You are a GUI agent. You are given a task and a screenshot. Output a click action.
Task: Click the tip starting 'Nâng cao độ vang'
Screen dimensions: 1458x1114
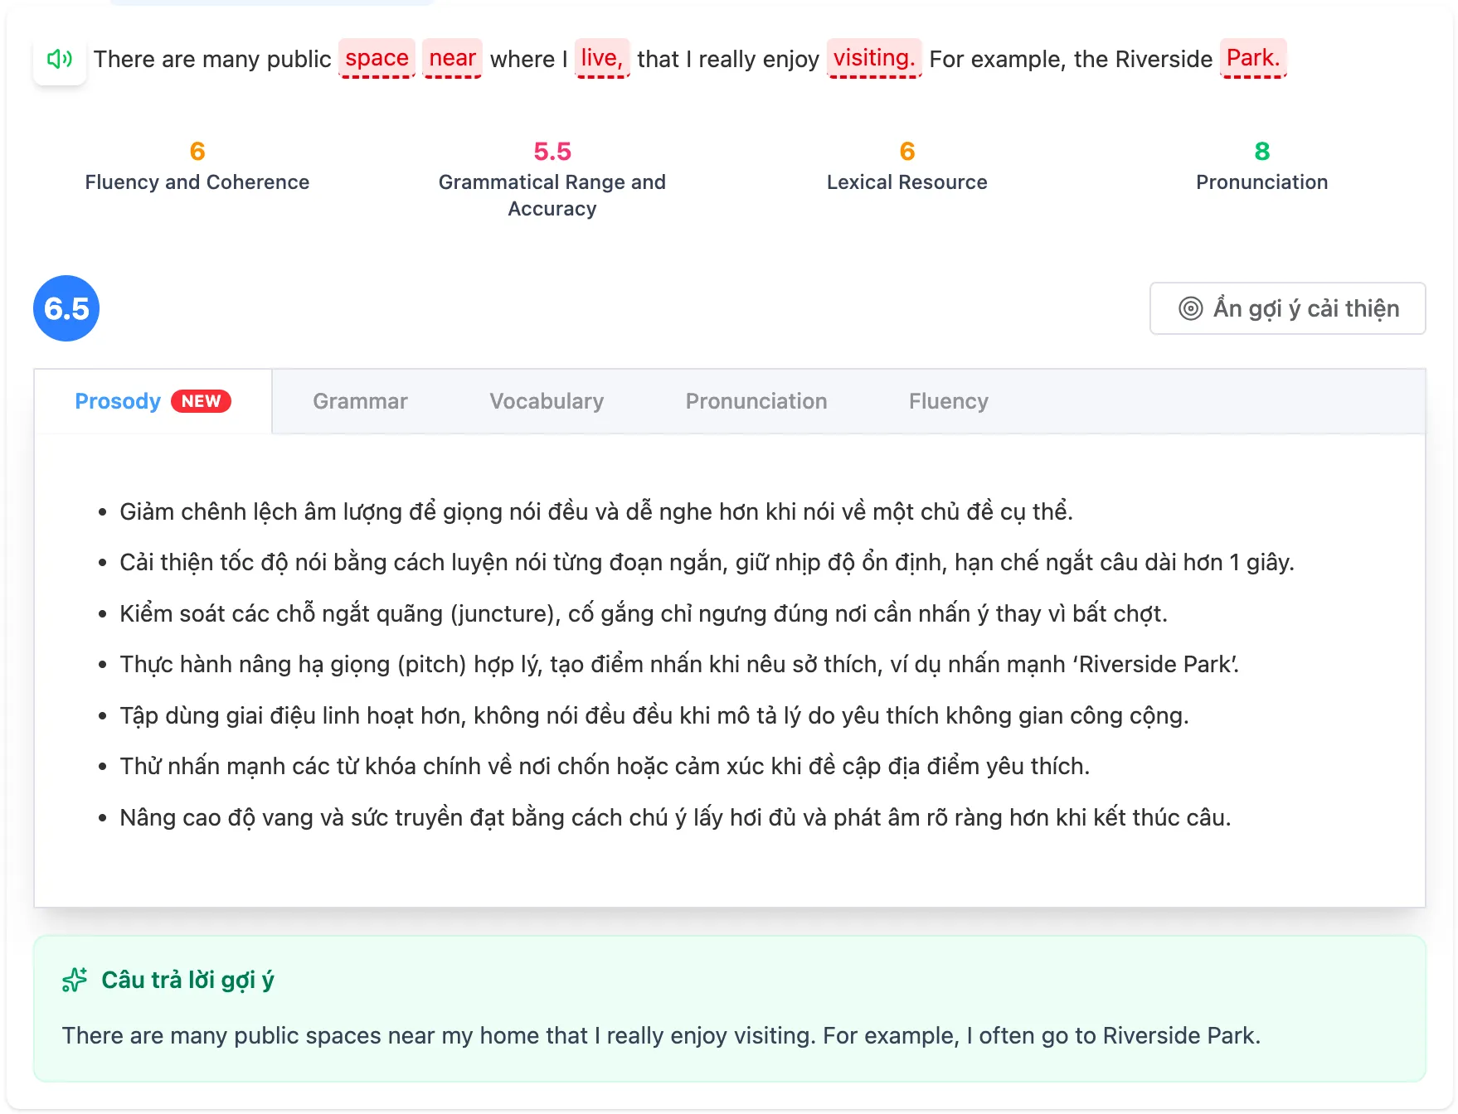pos(675,817)
